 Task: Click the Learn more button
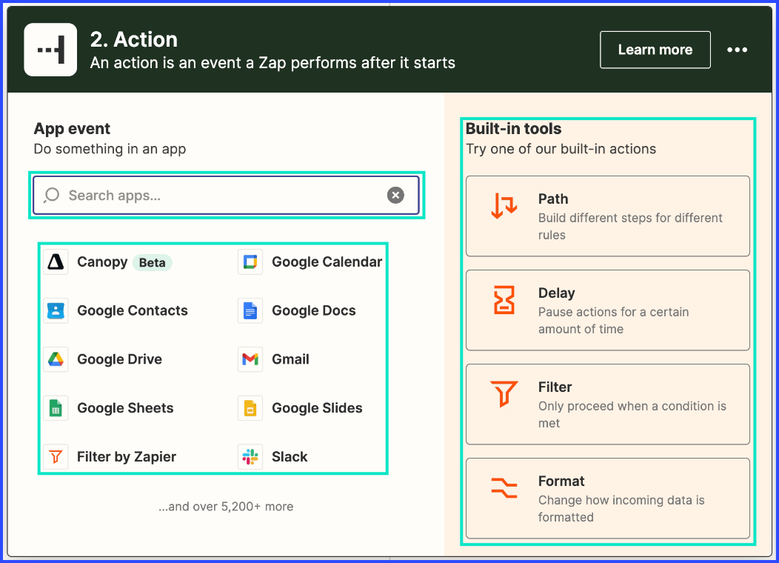tap(655, 50)
